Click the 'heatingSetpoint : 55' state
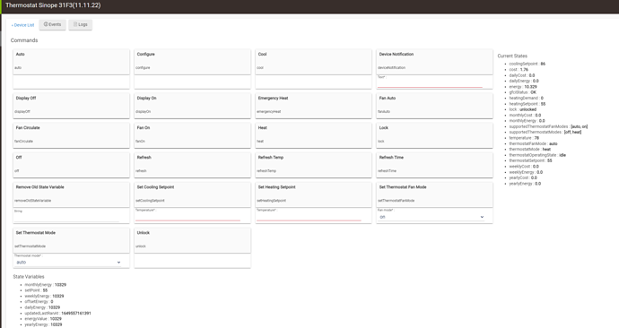Image resolution: width=619 pixels, height=328 pixels. tap(527, 104)
